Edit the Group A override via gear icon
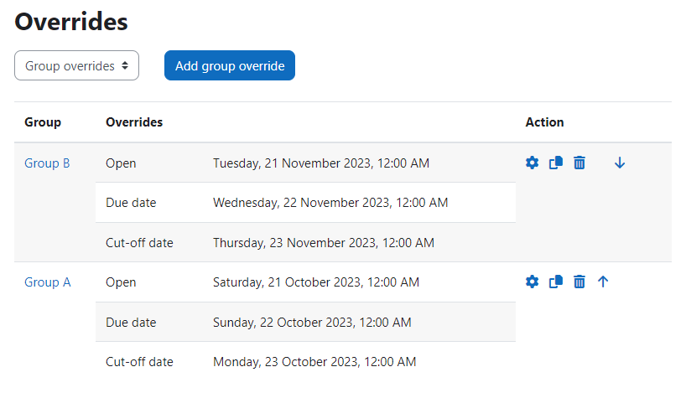Viewport: 691px width, 398px height. point(532,282)
